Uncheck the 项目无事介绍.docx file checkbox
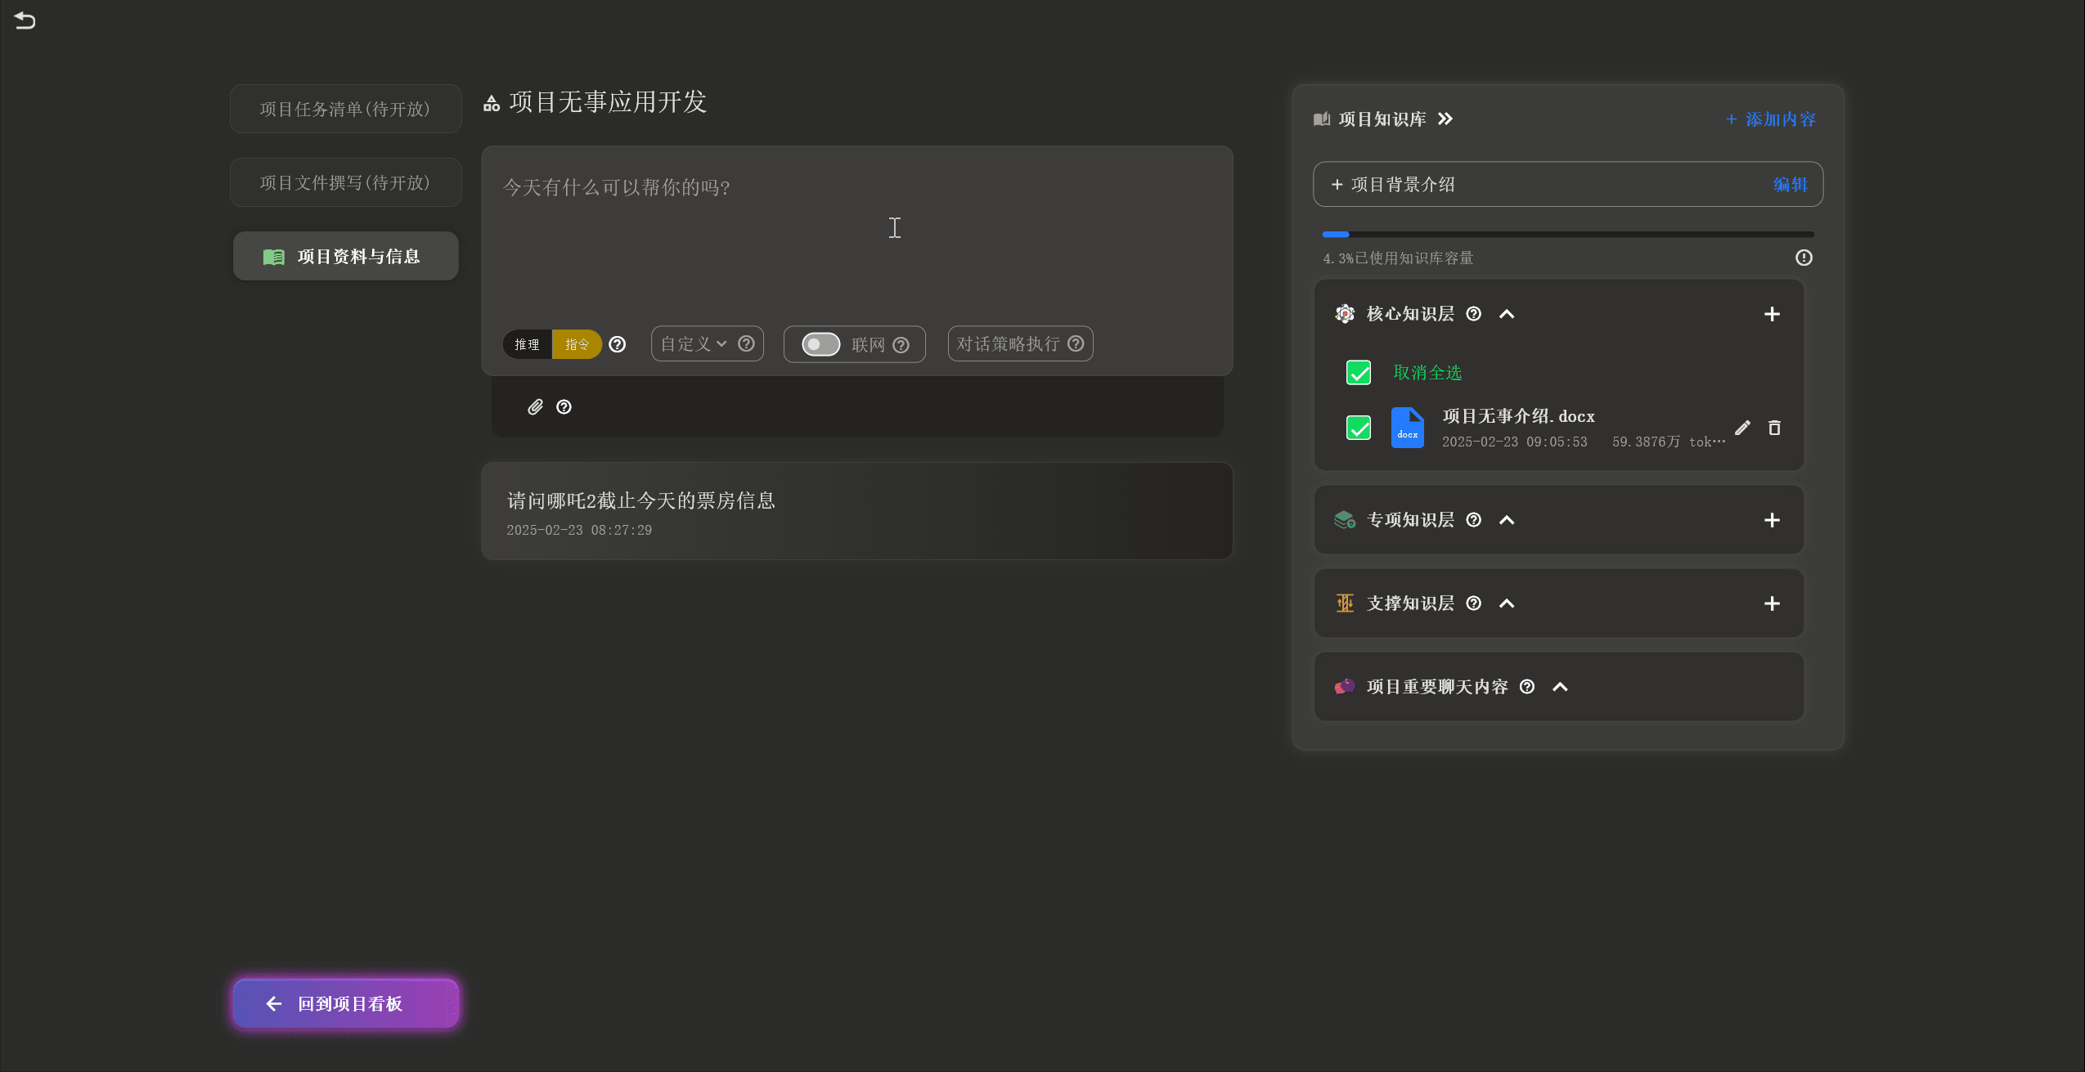The width and height of the screenshot is (2085, 1072). [x=1359, y=428]
